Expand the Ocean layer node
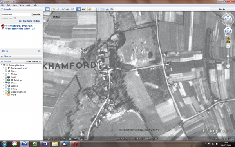 click(x=3, y=83)
